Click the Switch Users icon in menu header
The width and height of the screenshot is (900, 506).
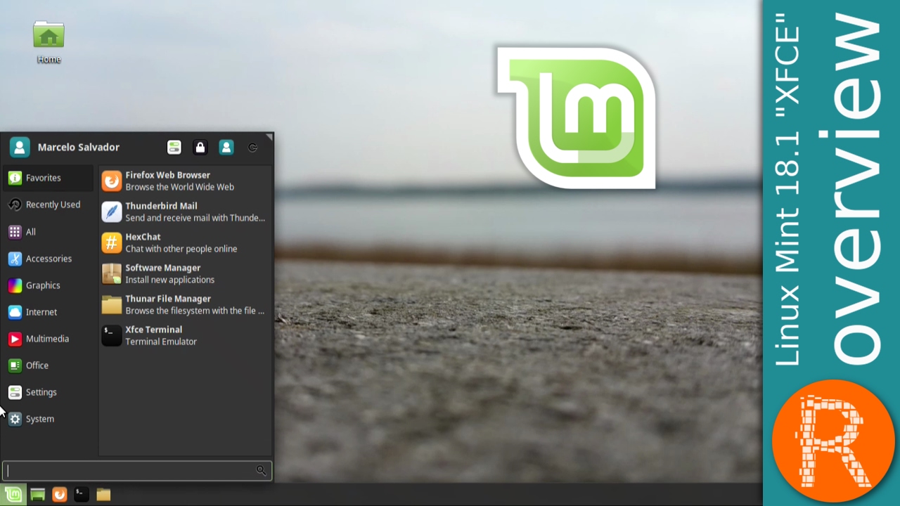pos(226,147)
